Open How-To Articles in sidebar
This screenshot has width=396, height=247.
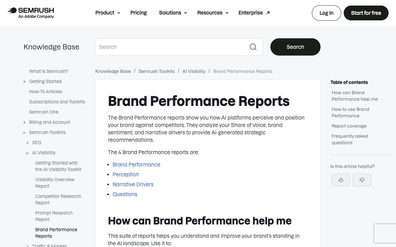click(x=45, y=92)
